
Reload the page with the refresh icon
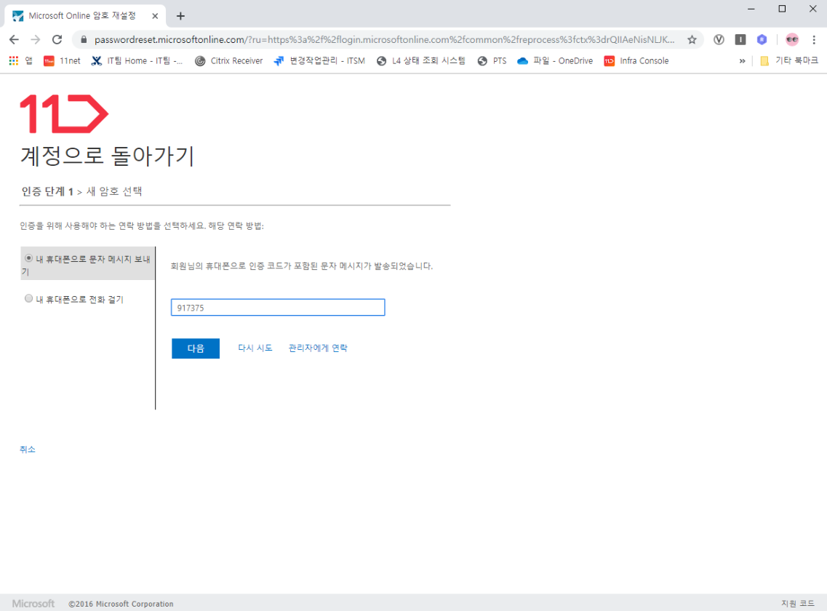[57, 39]
